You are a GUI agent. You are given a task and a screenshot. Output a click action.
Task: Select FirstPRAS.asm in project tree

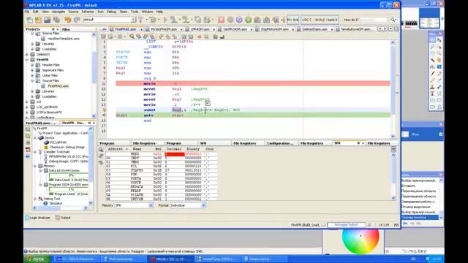(58, 86)
